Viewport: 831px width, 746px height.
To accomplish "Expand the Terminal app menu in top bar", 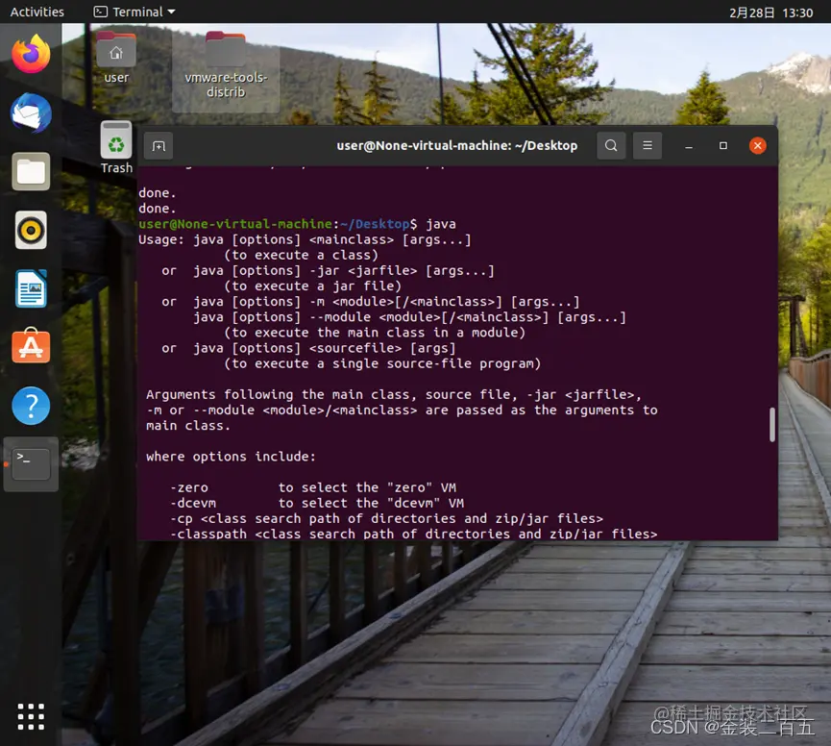I will [x=134, y=12].
